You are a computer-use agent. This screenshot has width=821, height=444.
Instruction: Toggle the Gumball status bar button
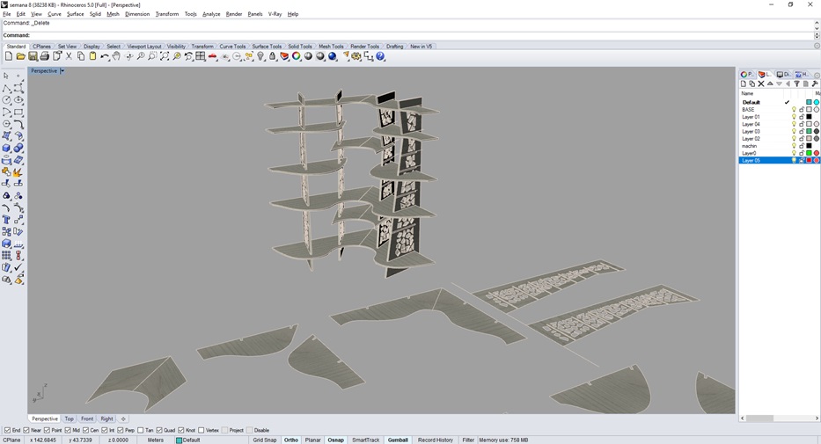click(x=398, y=440)
